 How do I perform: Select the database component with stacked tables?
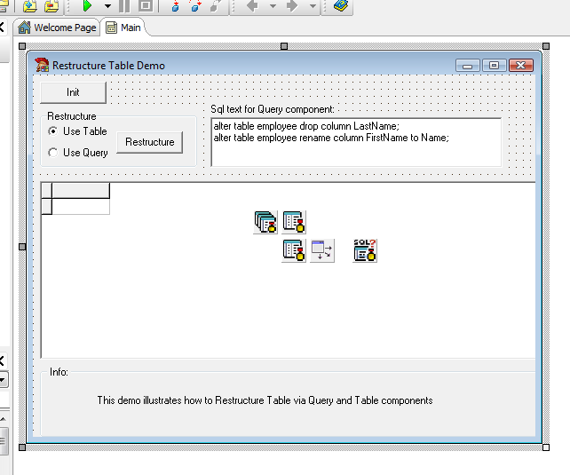click(x=265, y=222)
